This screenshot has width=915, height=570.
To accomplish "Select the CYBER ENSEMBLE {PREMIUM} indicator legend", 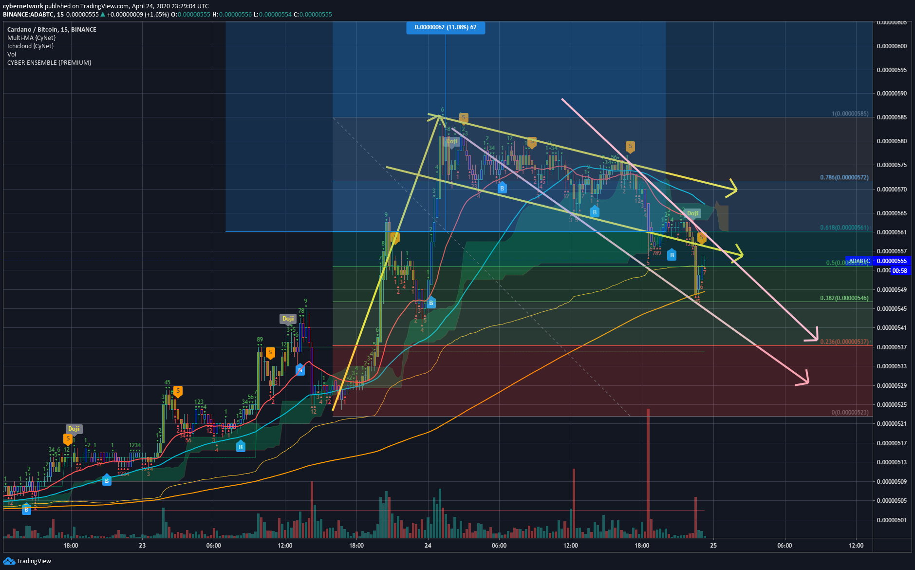I will tap(49, 63).
